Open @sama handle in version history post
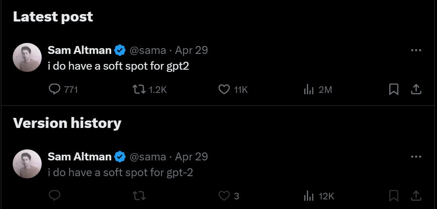 pos(148,157)
